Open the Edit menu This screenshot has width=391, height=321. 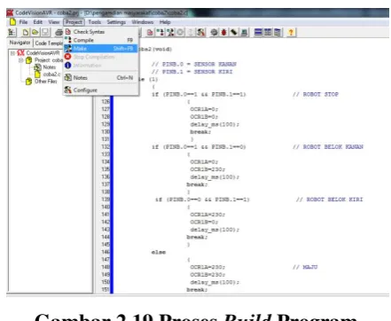point(37,22)
